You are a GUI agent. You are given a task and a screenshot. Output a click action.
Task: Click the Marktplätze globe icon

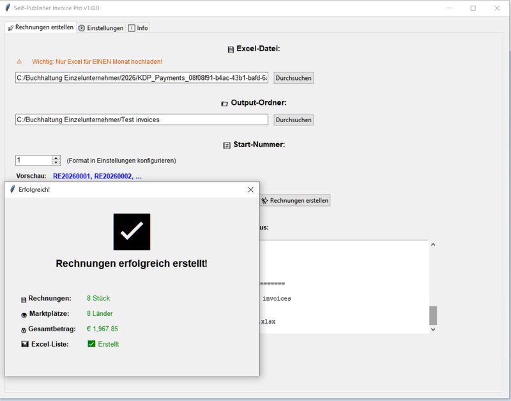point(24,314)
